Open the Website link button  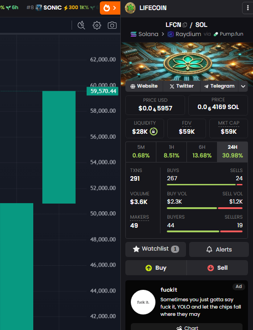pos(144,86)
